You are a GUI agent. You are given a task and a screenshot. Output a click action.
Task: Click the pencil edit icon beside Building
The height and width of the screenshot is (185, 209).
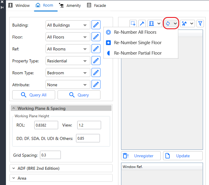[96, 25]
